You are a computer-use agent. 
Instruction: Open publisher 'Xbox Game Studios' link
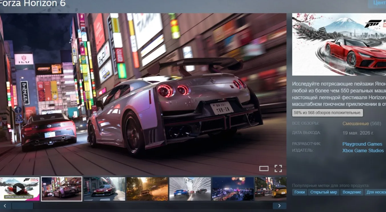tap(363, 151)
